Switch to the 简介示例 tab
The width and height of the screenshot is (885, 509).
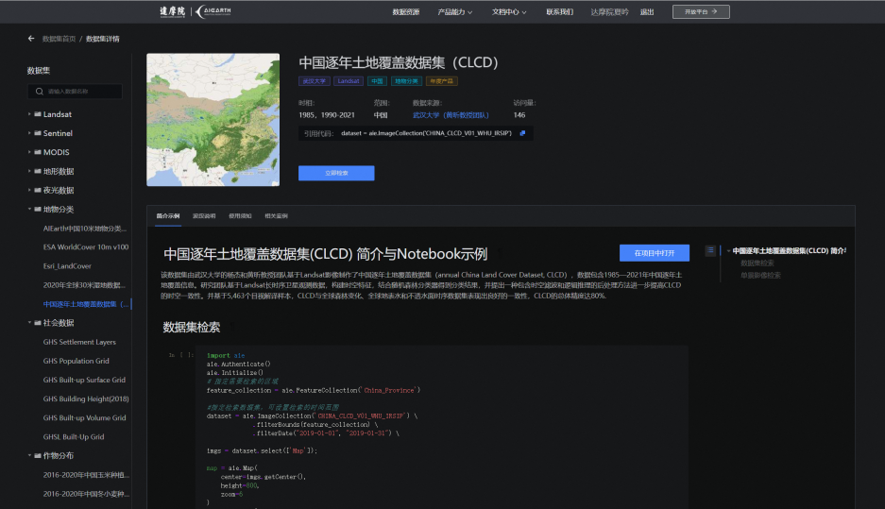click(x=168, y=216)
